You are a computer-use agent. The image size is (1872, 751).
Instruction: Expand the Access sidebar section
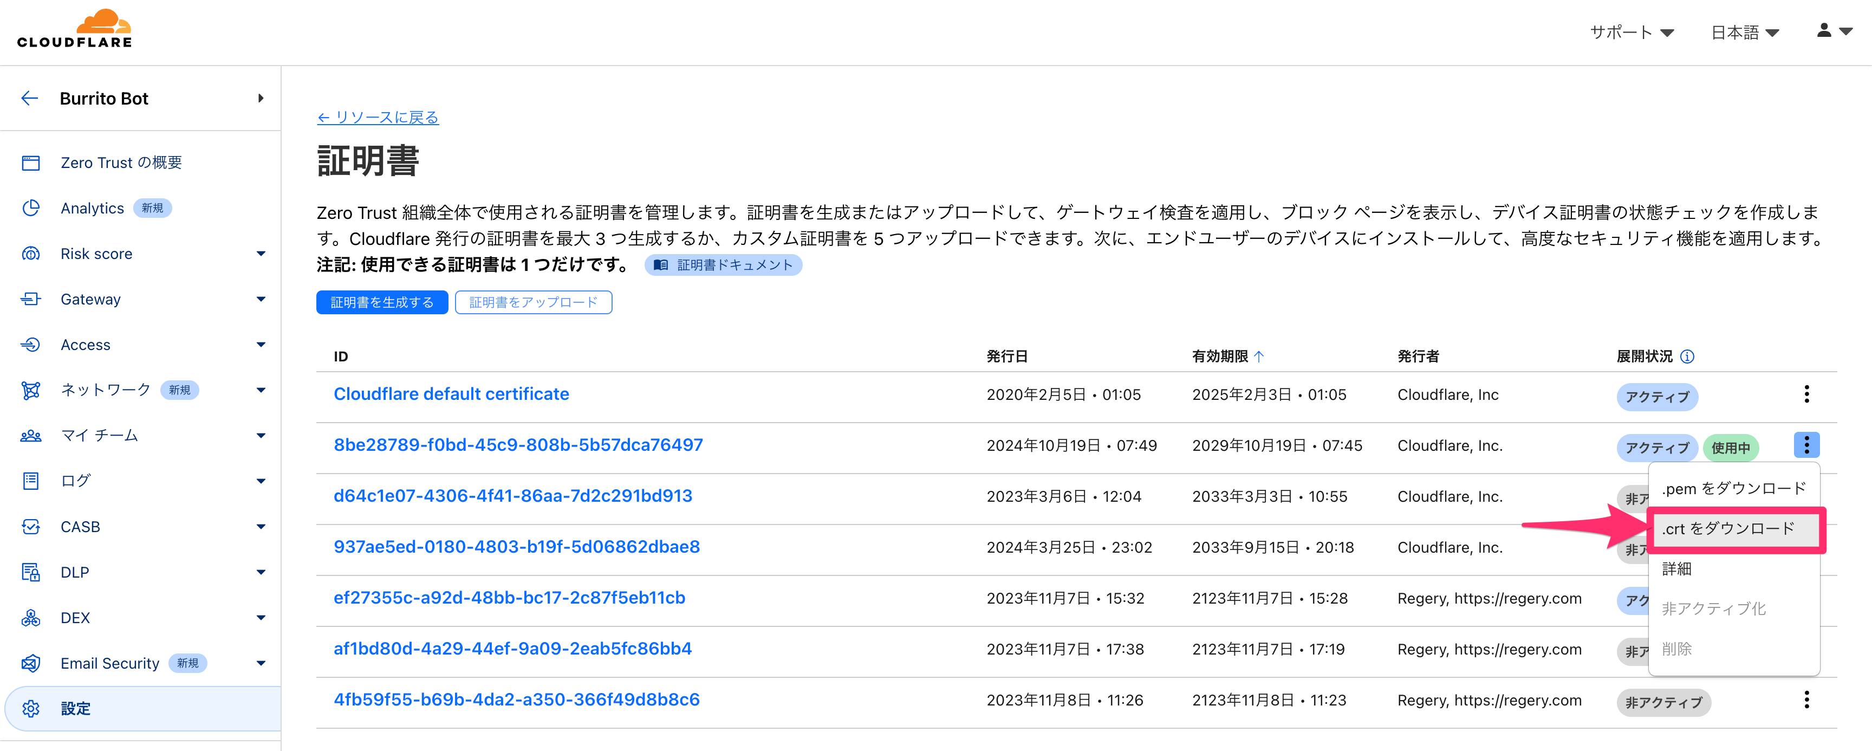point(261,345)
